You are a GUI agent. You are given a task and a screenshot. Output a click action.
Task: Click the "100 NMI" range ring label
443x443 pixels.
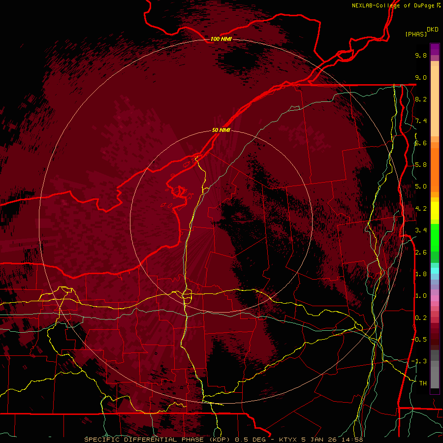coord(221,39)
